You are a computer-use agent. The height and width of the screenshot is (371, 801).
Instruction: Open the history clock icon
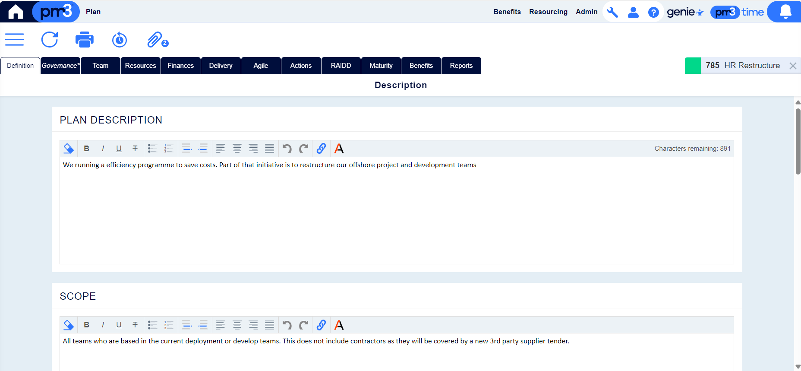click(120, 40)
